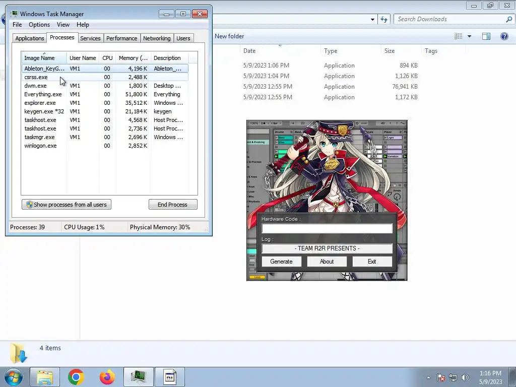This screenshot has height=387, width=516.
Task: Click the About button in keygen
Action: point(327,262)
